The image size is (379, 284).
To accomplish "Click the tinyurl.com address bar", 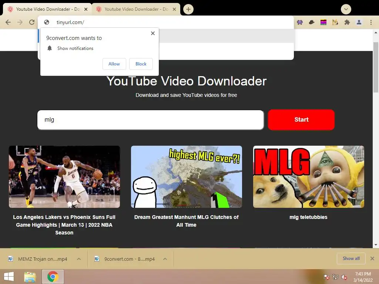I will tap(166, 22).
